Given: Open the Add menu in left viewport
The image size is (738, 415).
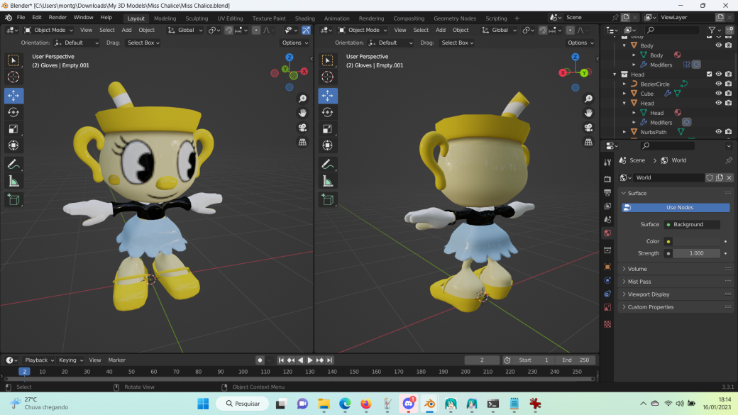Looking at the screenshot, I should pos(126,30).
